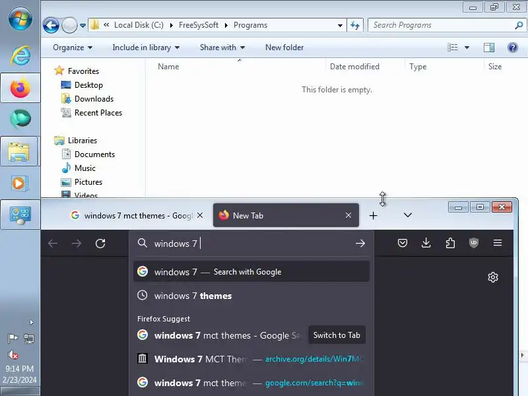Viewport: 528px width, 396px height.
Task: Open uBlock Origin shield icon
Action: tap(474, 243)
